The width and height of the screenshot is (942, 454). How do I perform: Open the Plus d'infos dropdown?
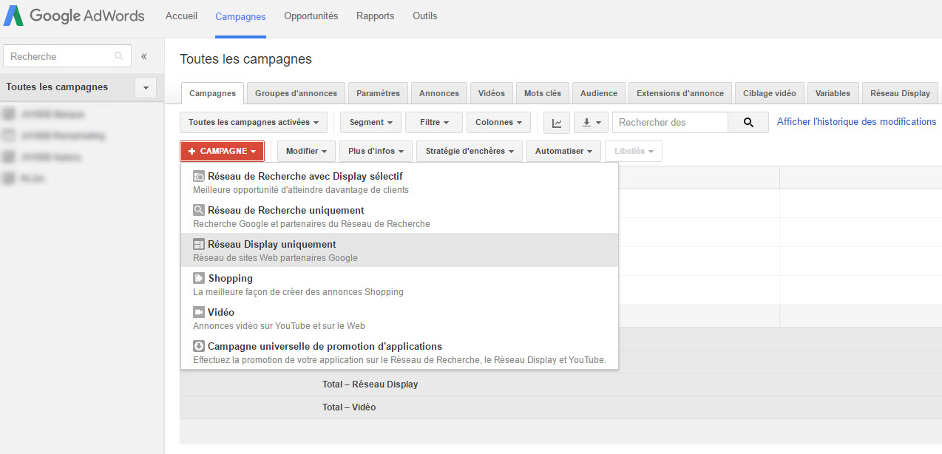pyautogui.click(x=376, y=151)
